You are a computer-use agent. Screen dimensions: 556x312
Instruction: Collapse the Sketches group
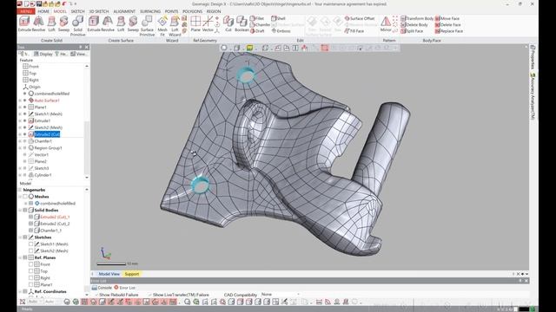pyautogui.click(x=20, y=237)
